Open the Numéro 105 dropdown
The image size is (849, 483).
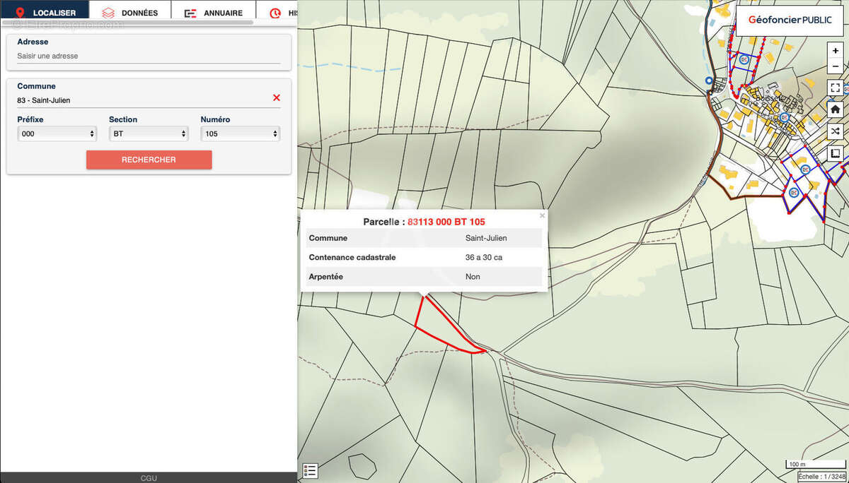[x=241, y=133]
